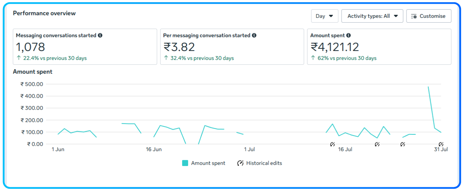Toggle Historical edits visibility via legend text
464x191 pixels.
(264, 163)
